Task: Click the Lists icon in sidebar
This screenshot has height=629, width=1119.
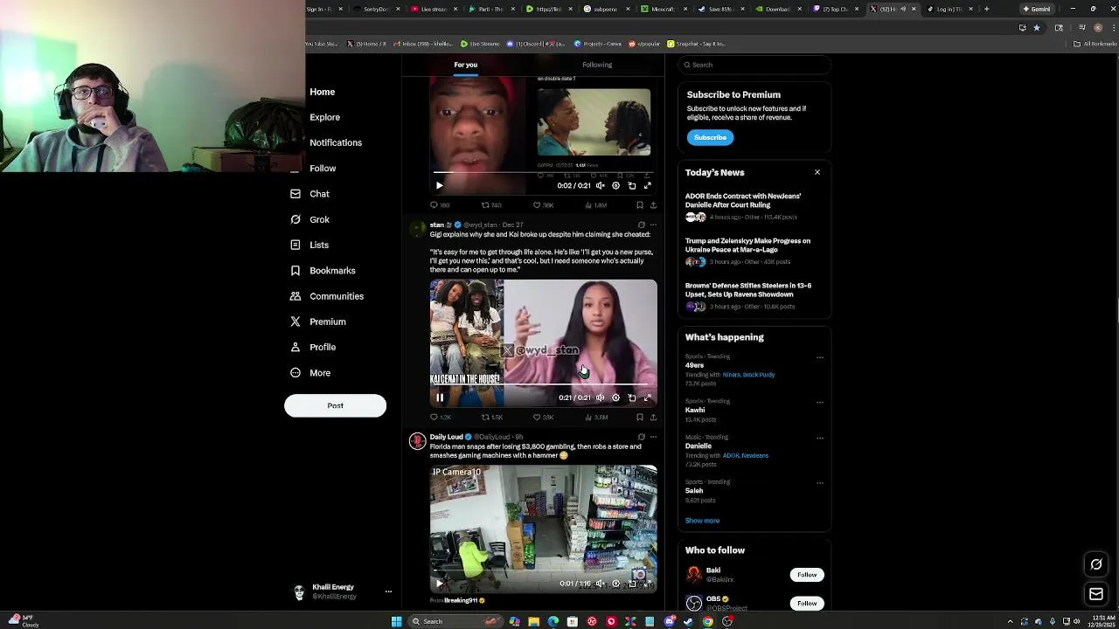Action: point(295,245)
